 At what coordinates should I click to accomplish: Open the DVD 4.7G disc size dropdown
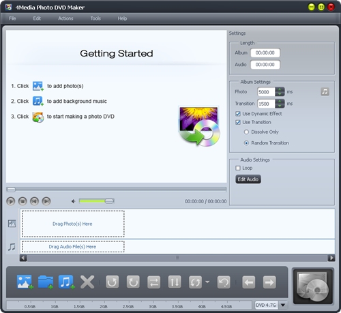pos(283,305)
